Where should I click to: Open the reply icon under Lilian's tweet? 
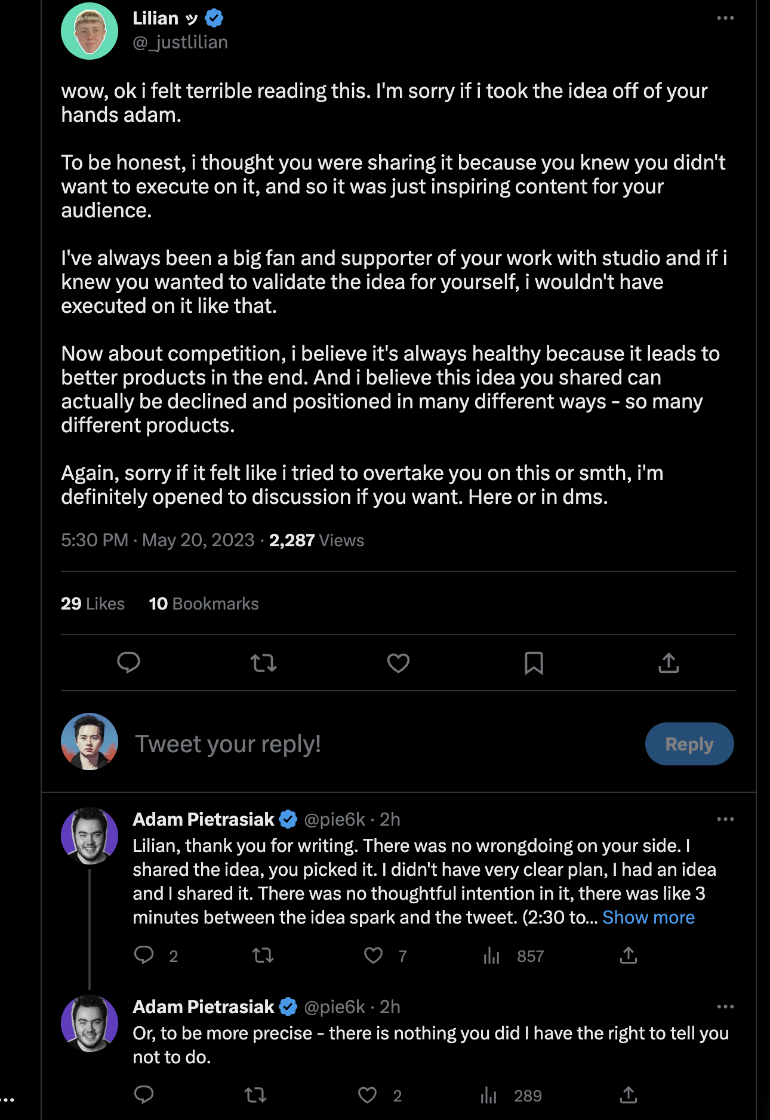pyautogui.click(x=129, y=663)
